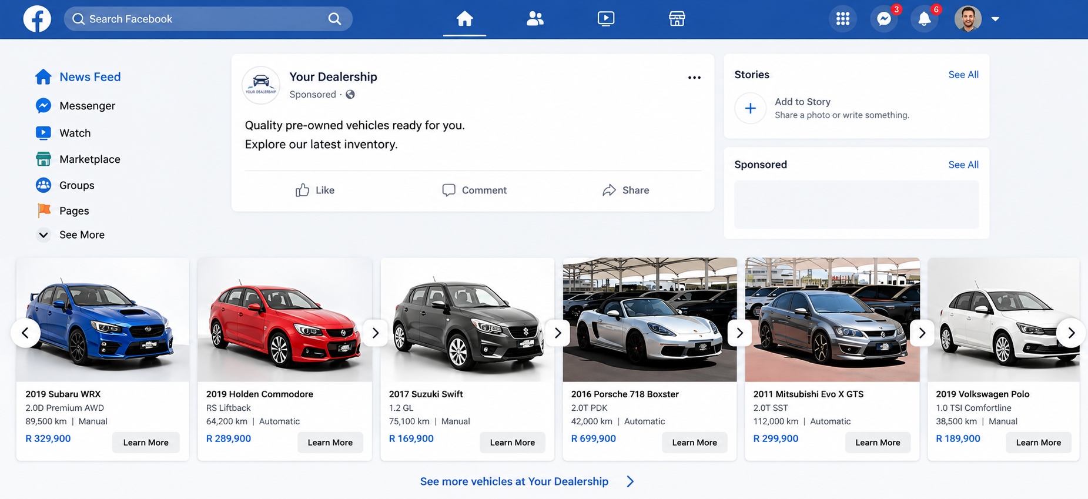
Task: Click the 2019 Subaru WRX title
Action: pyautogui.click(x=63, y=394)
